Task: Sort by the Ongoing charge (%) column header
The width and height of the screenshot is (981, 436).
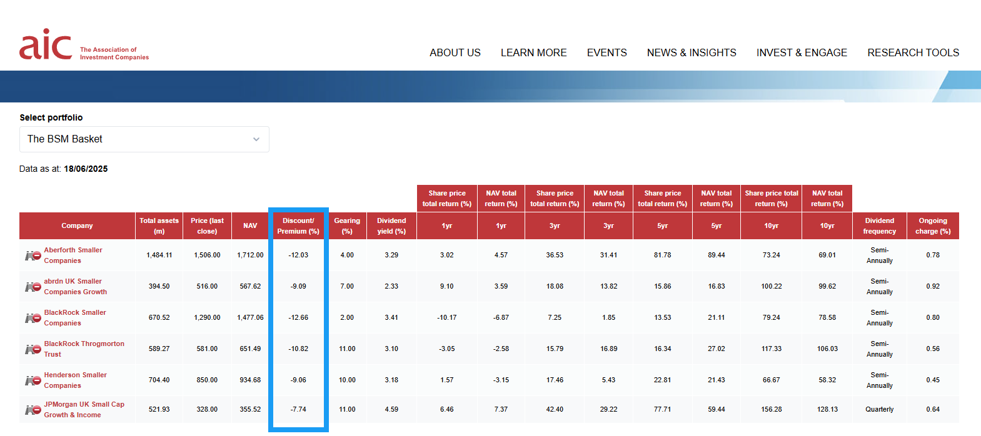Action: point(933,225)
